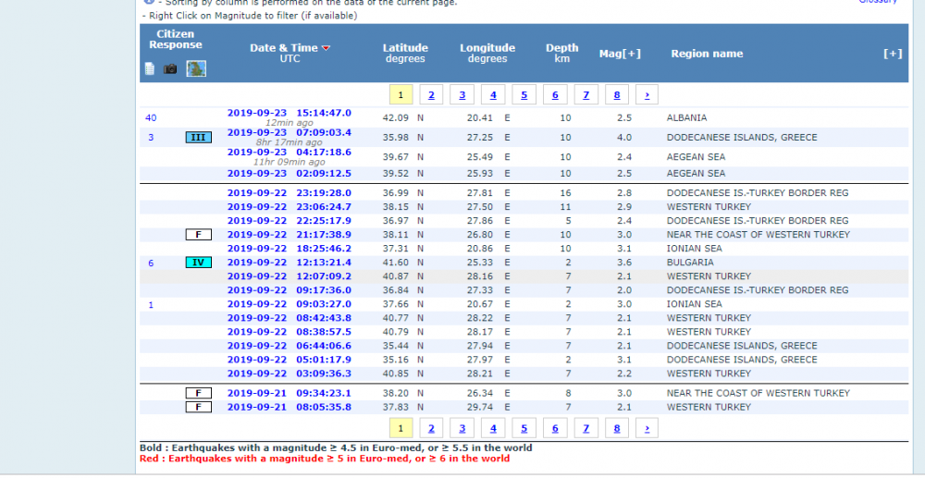Click the map icon under Citizen Response
This screenshot has width=925, height=478.
pos(196,68)
